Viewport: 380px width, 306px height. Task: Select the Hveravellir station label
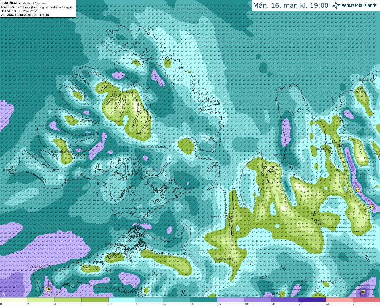pos(326,281)
